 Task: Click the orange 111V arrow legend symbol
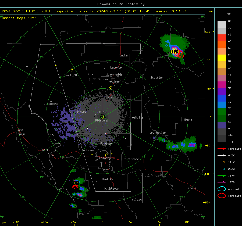tap(222, 162)
